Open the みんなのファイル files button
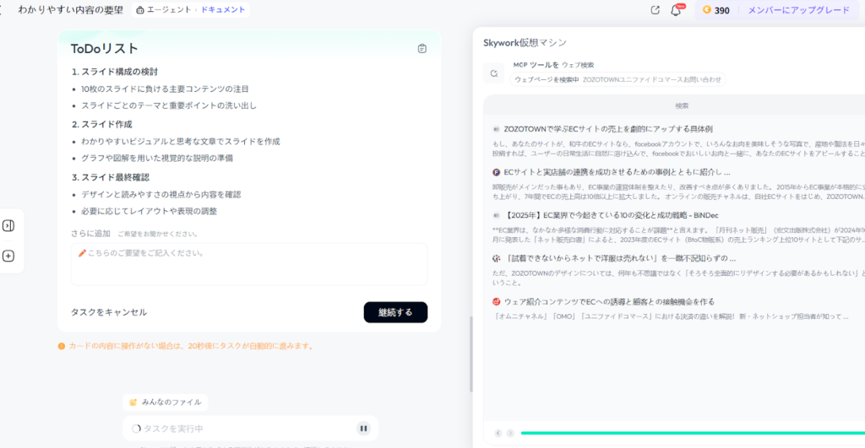Viewport: 865px width, 448px height. coord(166,402)
